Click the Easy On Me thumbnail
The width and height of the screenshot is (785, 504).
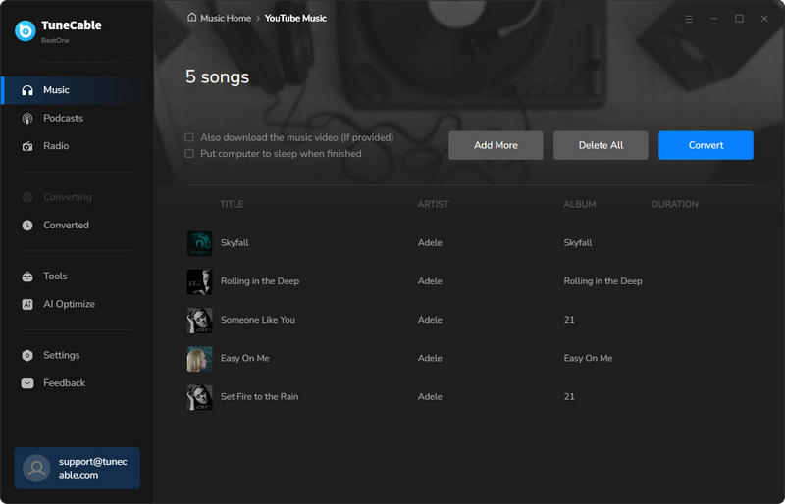point(200,359)
